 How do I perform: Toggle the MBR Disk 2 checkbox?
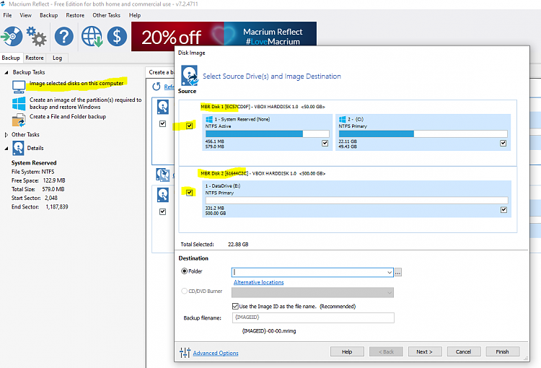coord(190,192)
